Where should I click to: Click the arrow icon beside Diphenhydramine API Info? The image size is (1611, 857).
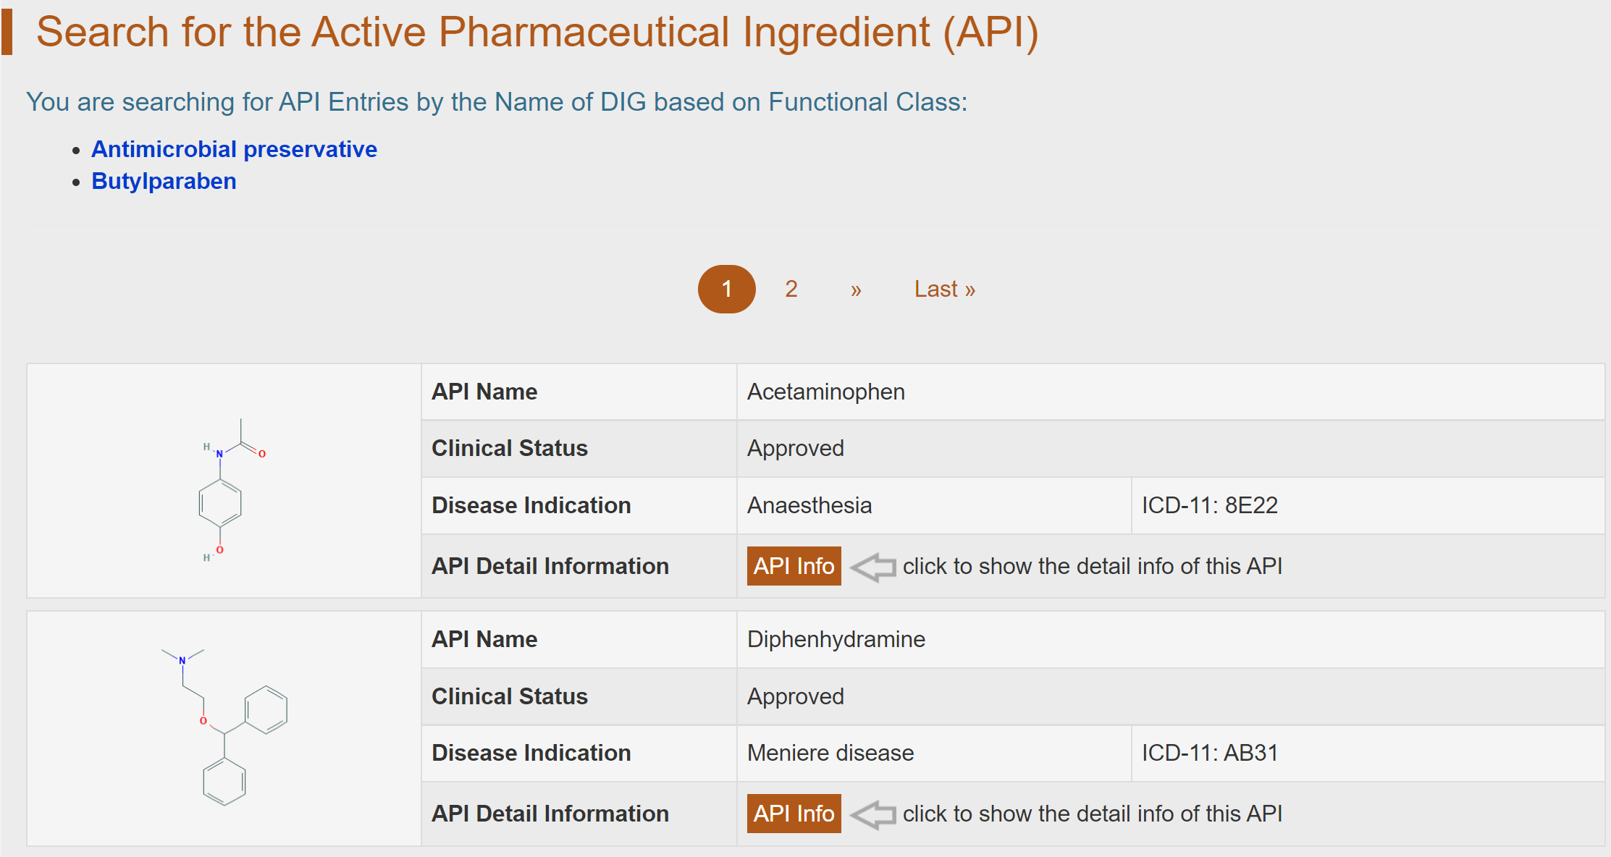pos(872,814)
